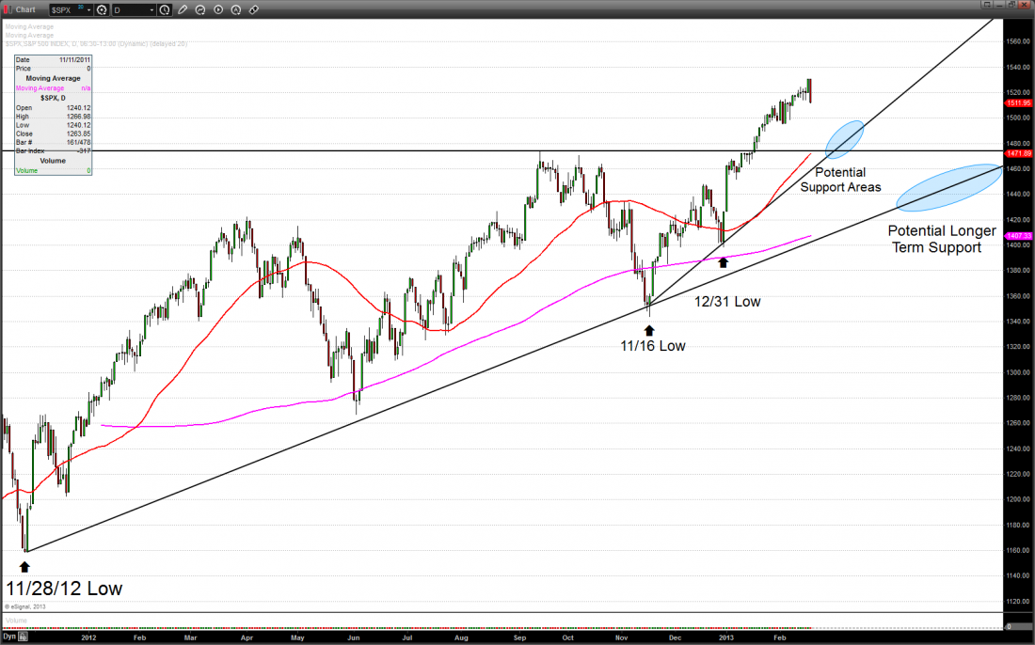The height and width of the screenshot is (645, 1035).
Task: Click the link chain icon in toolbar
Action: pos(255,9)
